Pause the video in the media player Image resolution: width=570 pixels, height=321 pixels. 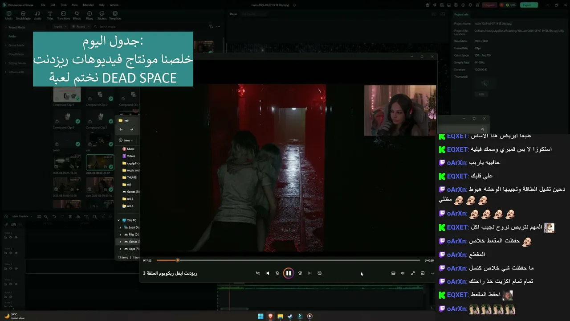point(289,273)
